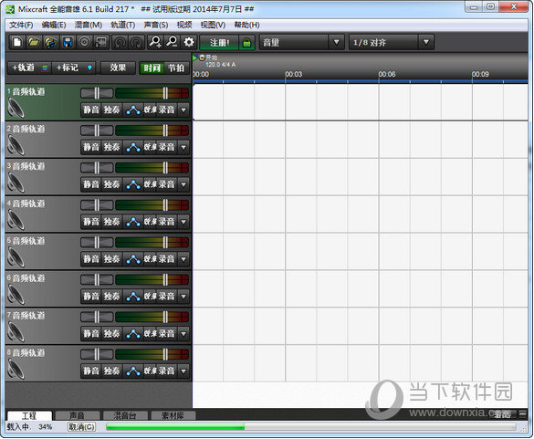Image resolution: width=534 pixels, height=439 pixels.
Task: Open the 1/8 对齐 snap dropdown
Action: point(425,43)
